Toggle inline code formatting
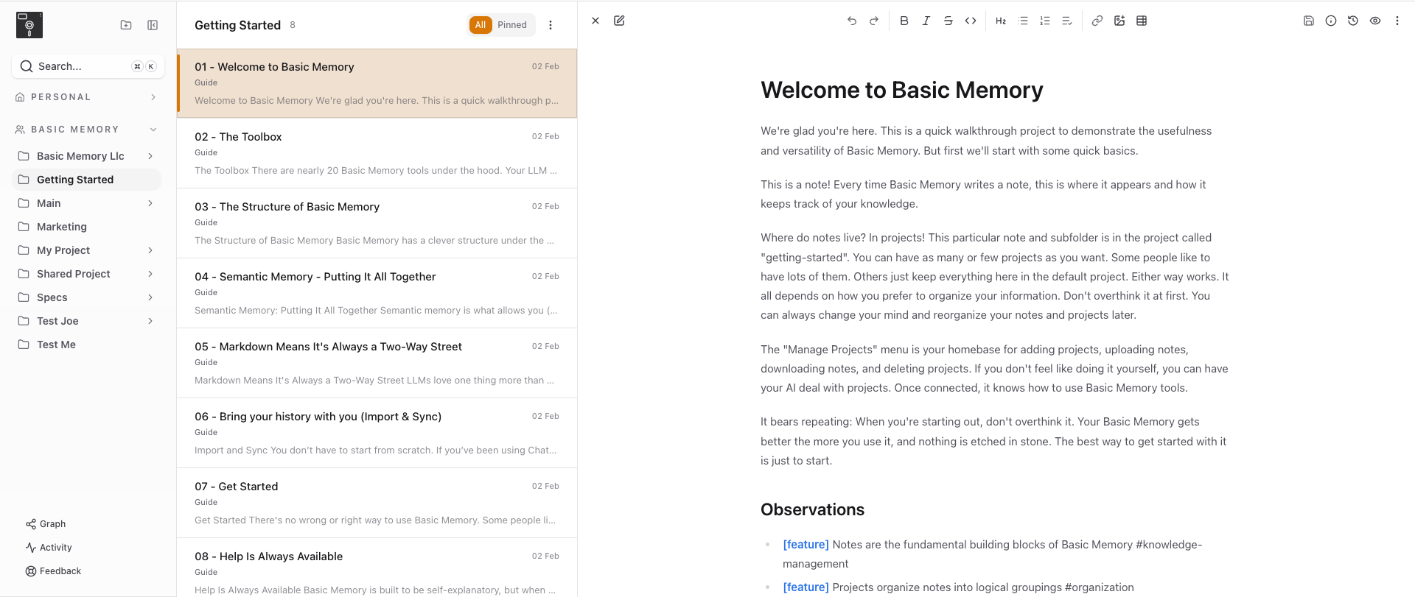Viewport: 1415px width, 597px height. (971, 21)
